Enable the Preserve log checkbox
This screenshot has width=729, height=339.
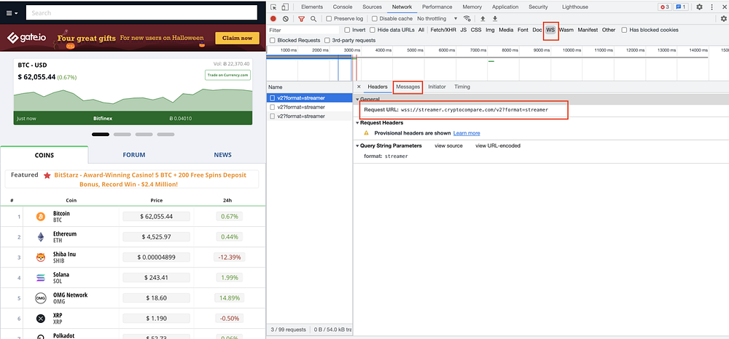tap(329, 18)
